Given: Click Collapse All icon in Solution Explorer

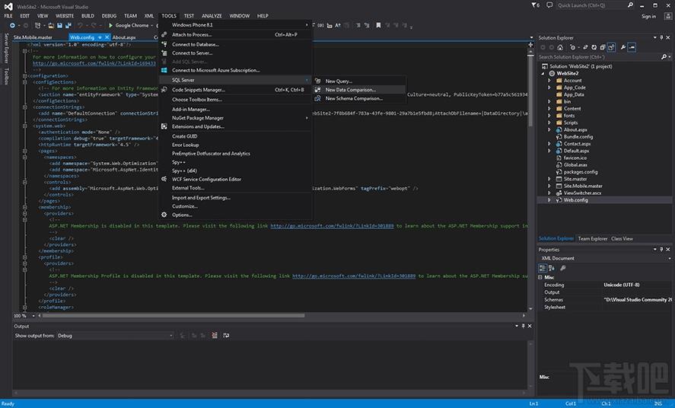Looking at the screenshot, I should point(602,47).
